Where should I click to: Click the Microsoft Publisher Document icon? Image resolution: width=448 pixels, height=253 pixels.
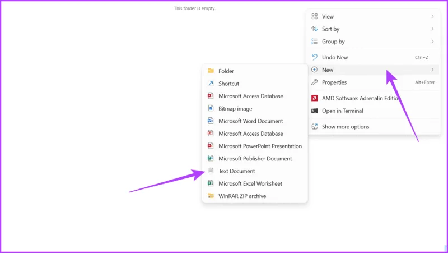[x=211, y=158]
